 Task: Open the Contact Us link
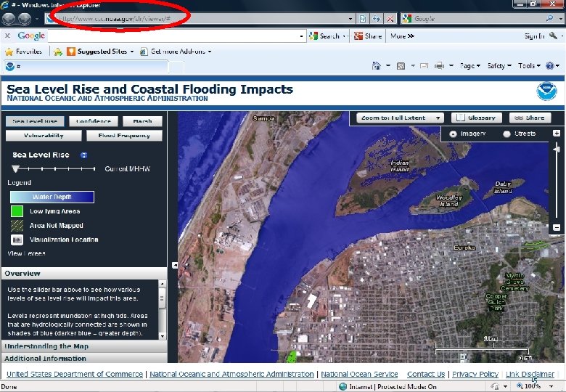click(426, 374)
